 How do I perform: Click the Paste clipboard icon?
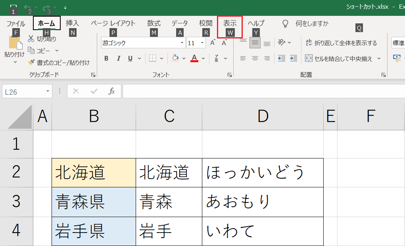15,42
